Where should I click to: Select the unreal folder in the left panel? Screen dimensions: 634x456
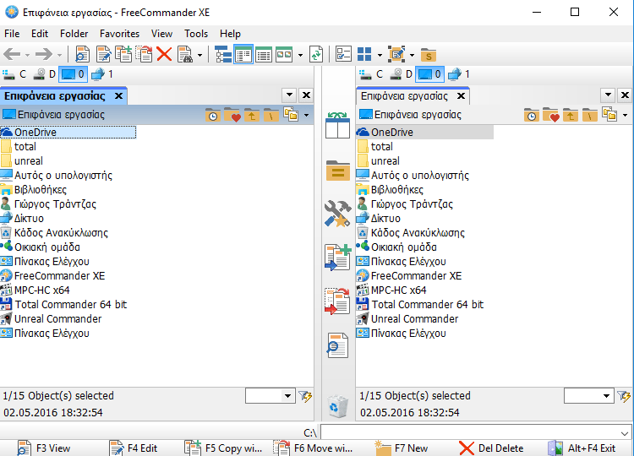[22, 161]
